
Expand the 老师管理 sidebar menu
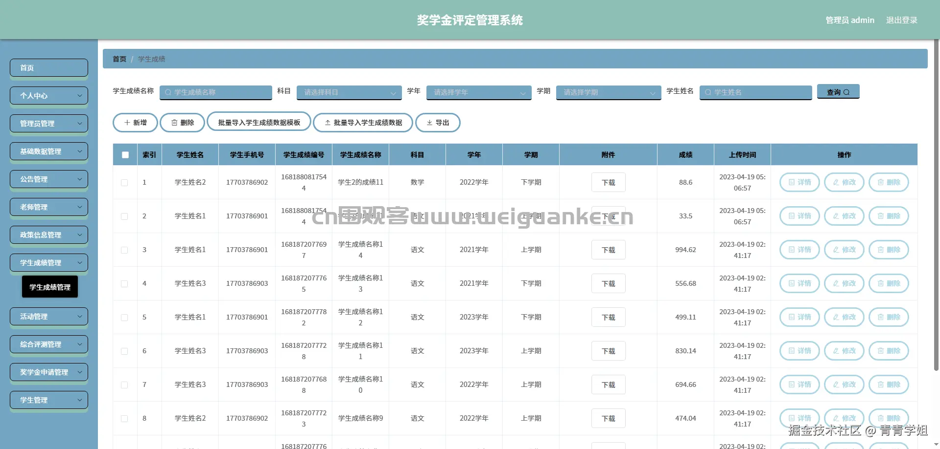[x=49, y=207]
